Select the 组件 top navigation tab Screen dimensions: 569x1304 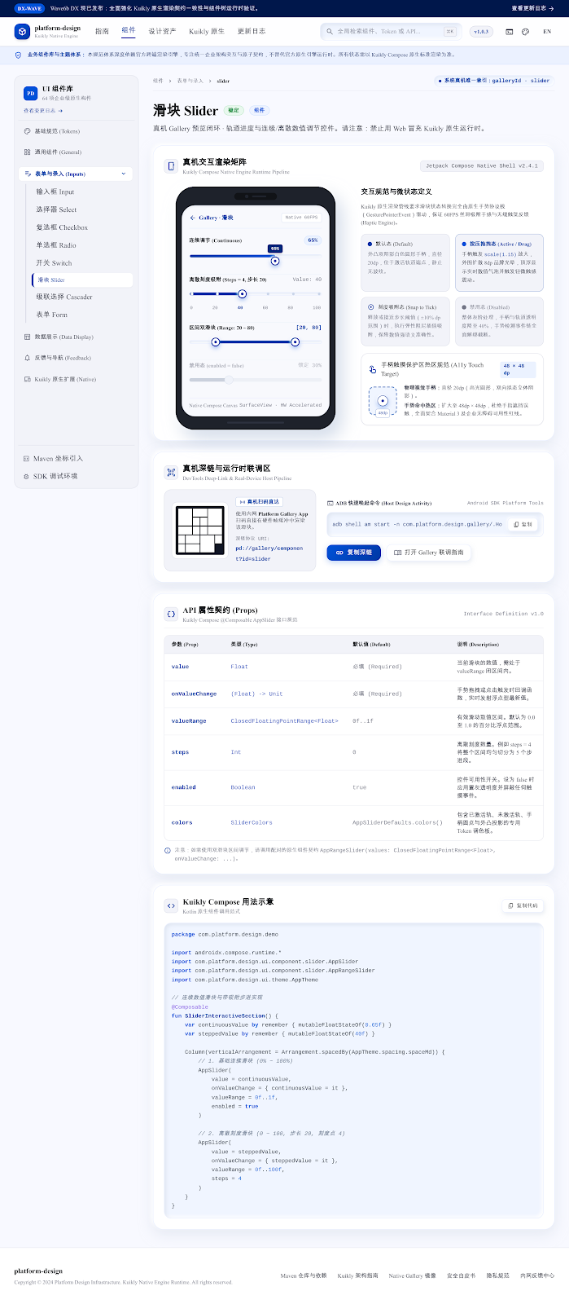[x=129, y=30]
